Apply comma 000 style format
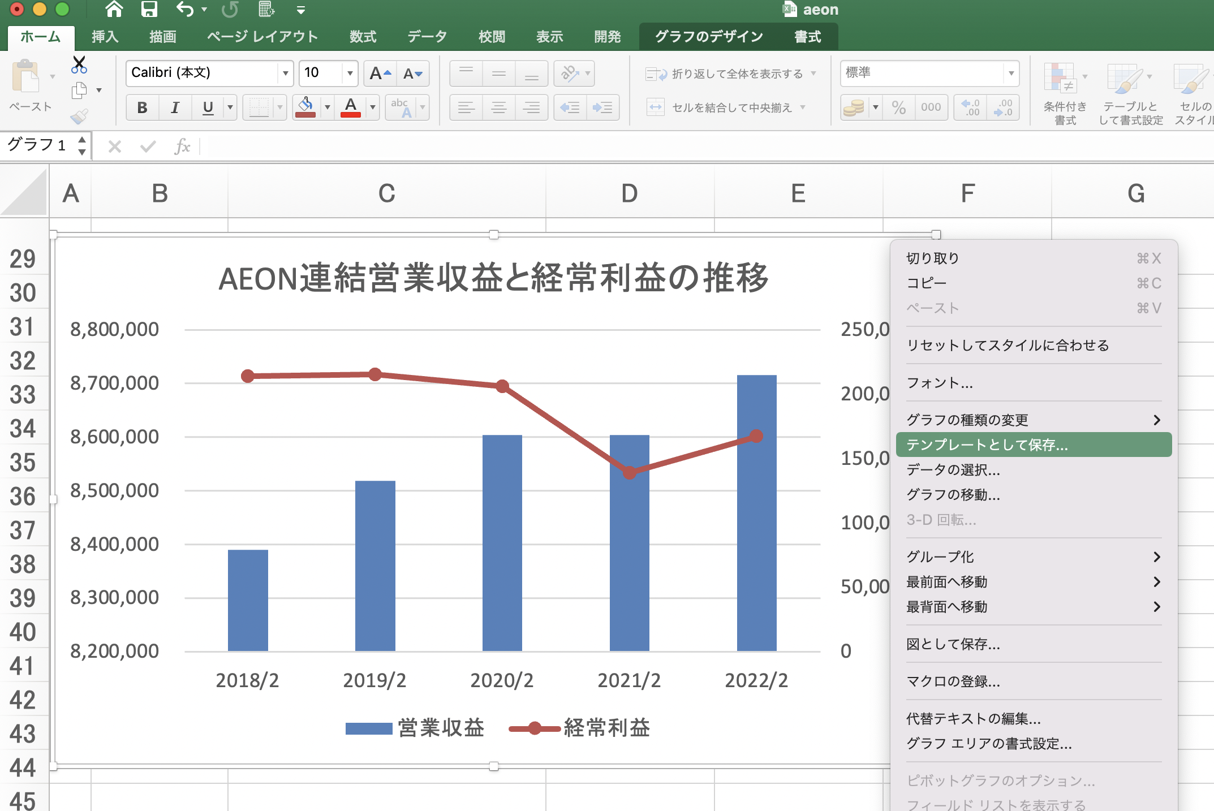Screen dimensions: 1214x811 [931, 107]
